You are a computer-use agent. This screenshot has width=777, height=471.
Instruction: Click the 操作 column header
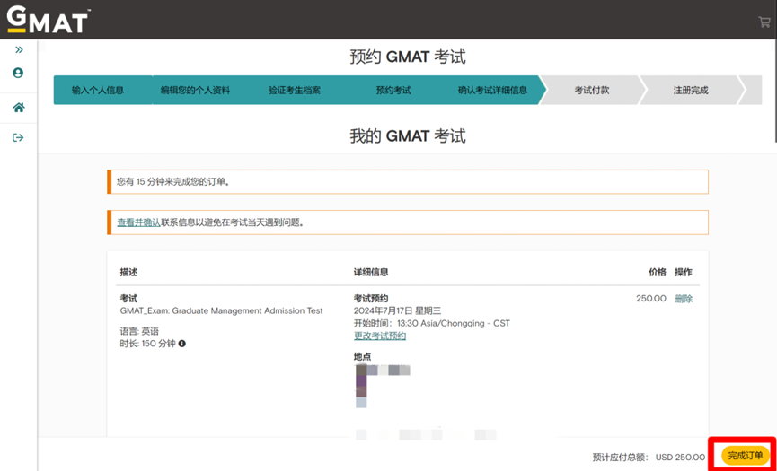pos(684,272)
